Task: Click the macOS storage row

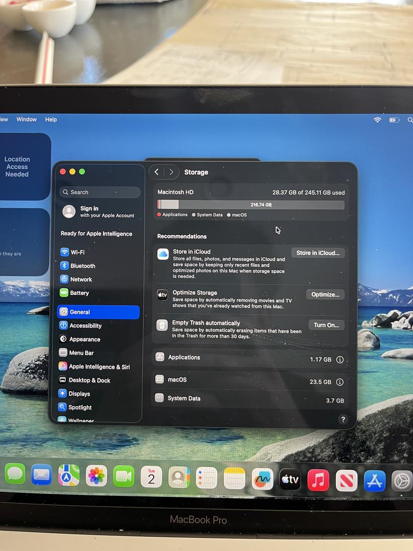Action: (x=250, y=381)
